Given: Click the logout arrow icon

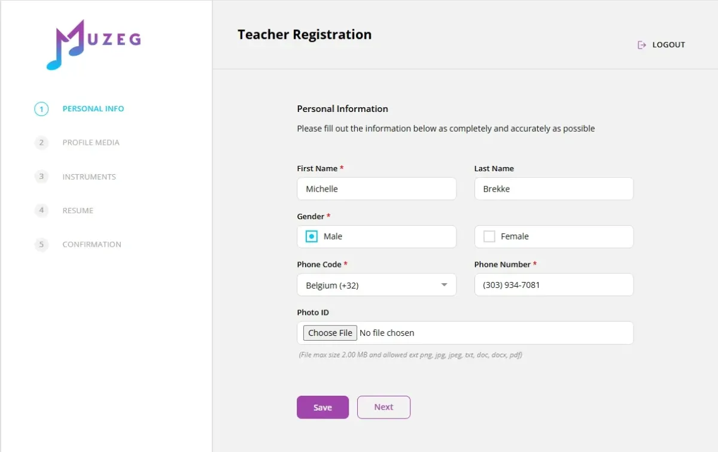Looking at the screenshot, I should pos(641,45).
